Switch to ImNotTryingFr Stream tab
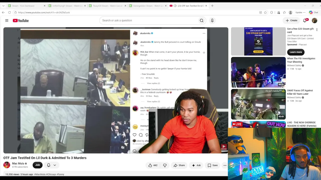 (67, 6)
